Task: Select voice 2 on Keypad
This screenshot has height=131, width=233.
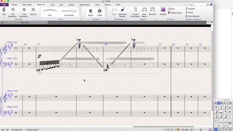Action: 220,130
